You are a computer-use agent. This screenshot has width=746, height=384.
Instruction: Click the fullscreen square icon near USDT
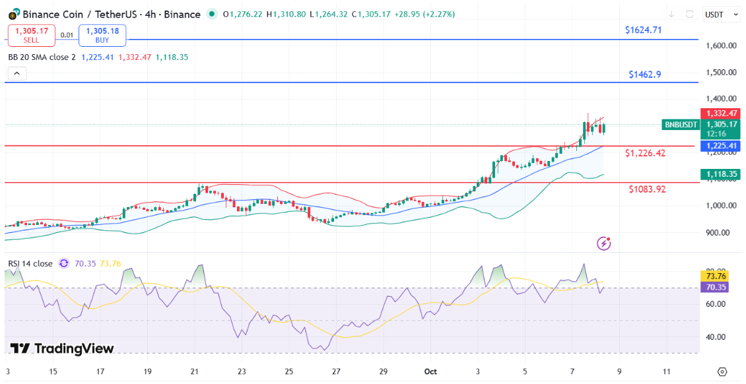click(x=690, y=14)
